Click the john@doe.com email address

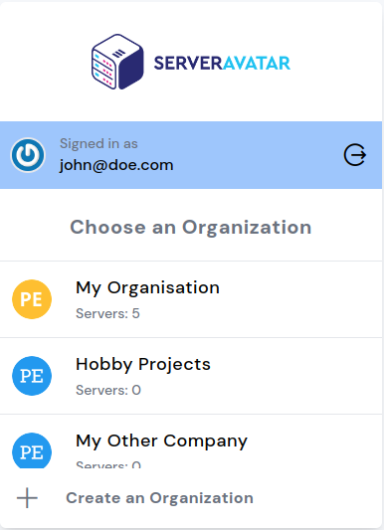(x=116, y=165)
